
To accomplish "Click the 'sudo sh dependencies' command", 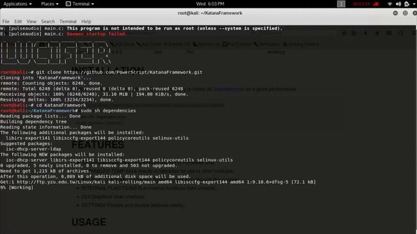I will pyautogui.click(x=108, y=110).
